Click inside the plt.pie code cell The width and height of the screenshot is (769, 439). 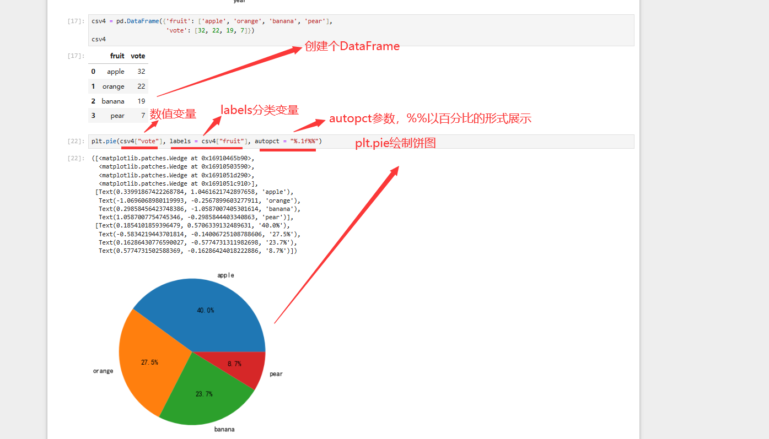point(361,142)
